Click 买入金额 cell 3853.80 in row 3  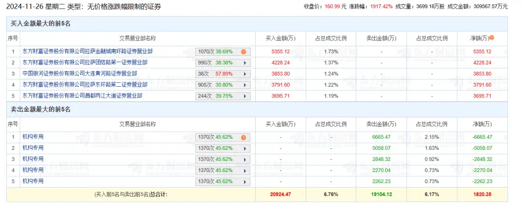(281, 74)
